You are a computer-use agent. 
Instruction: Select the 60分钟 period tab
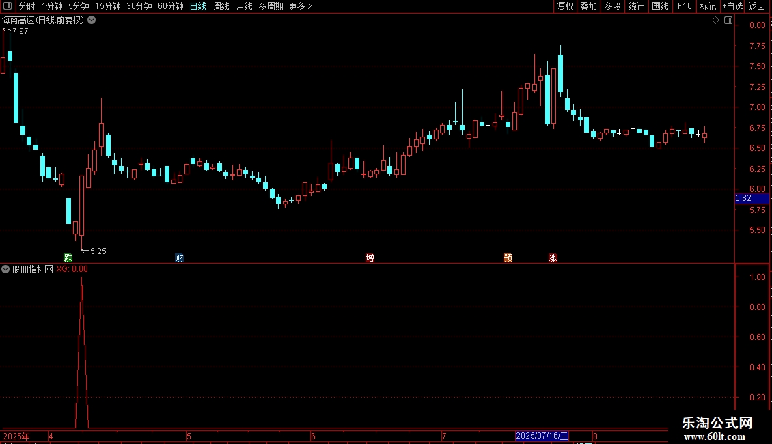click(x=170, y=6)
